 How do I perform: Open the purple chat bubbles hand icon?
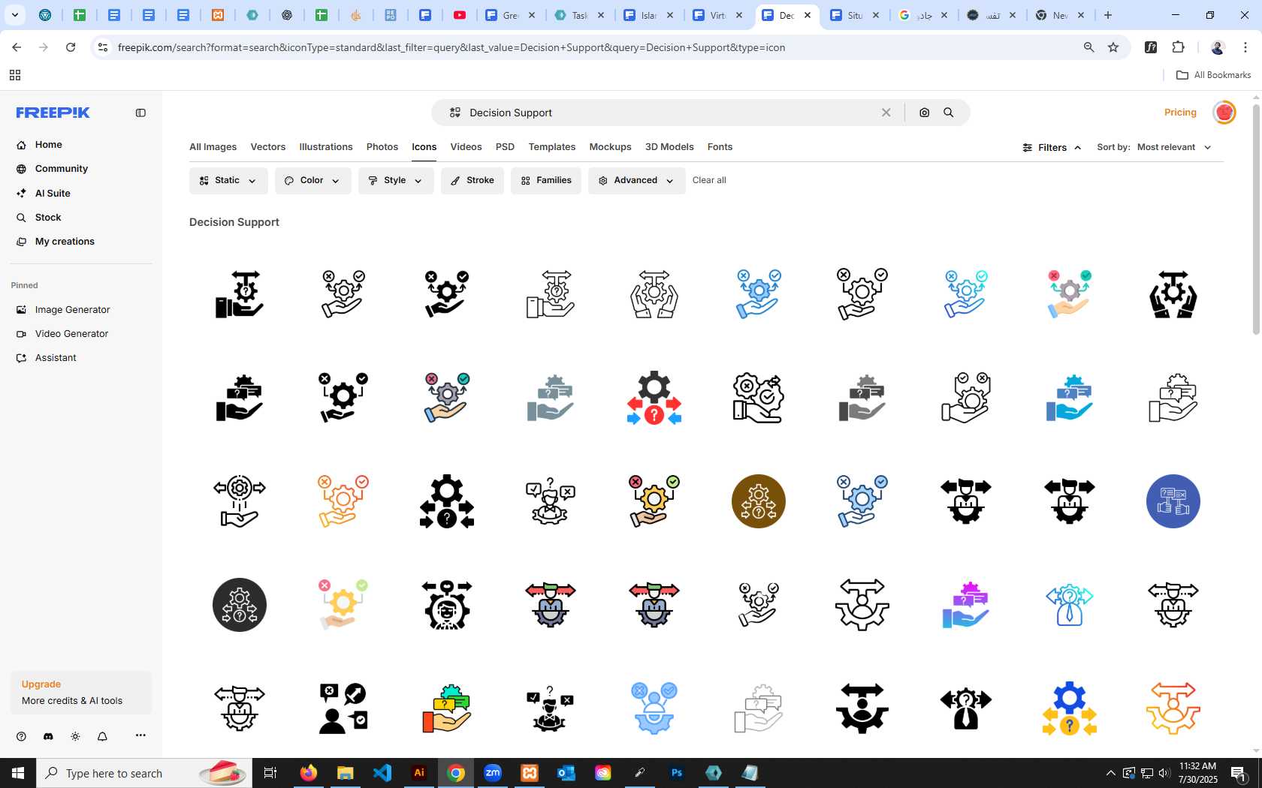pos(966,605)
